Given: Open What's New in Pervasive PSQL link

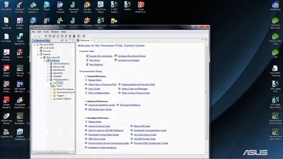Looking at the screenshot, I should [x=103, y=84].
